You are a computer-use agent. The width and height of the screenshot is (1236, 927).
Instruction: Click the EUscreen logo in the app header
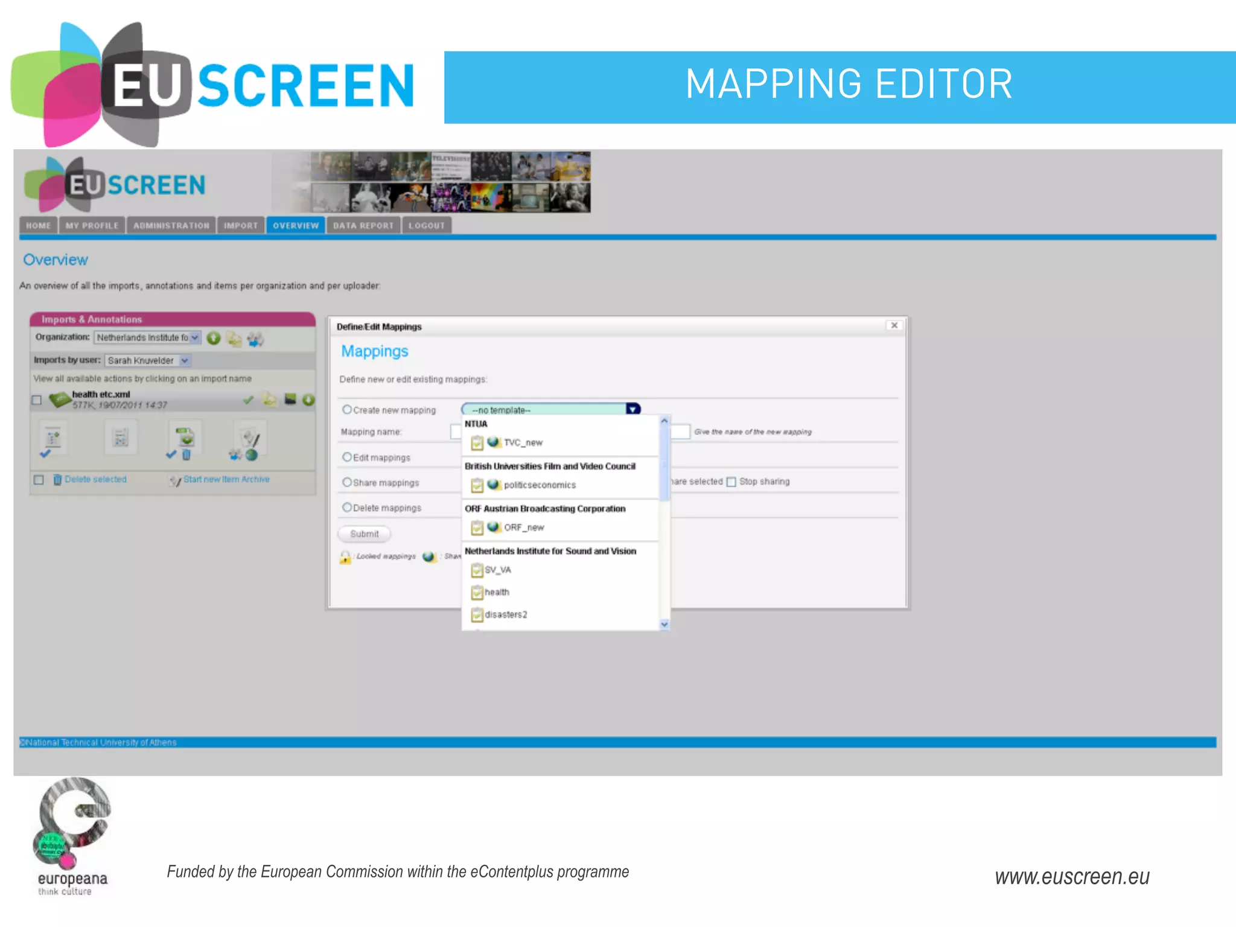coord(115,184)
